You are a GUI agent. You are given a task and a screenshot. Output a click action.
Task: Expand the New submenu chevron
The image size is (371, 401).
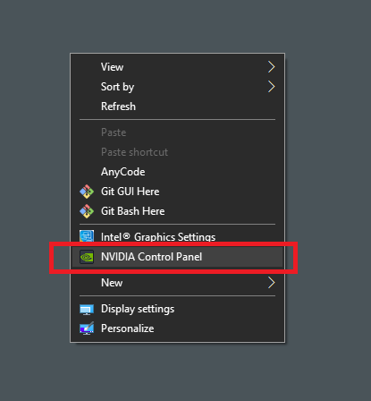(x=271, y=283)
